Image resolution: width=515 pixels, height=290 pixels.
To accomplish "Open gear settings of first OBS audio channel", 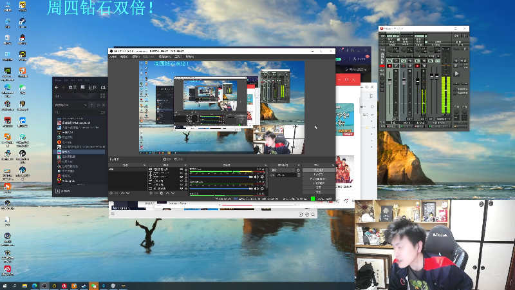I will point(262,177).
